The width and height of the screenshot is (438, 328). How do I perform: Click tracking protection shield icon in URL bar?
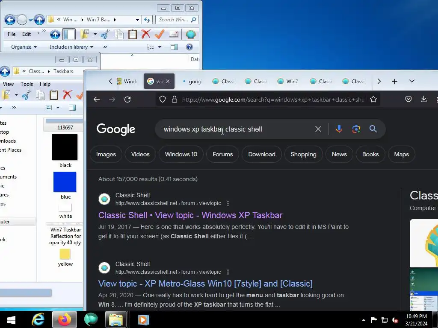163,99
